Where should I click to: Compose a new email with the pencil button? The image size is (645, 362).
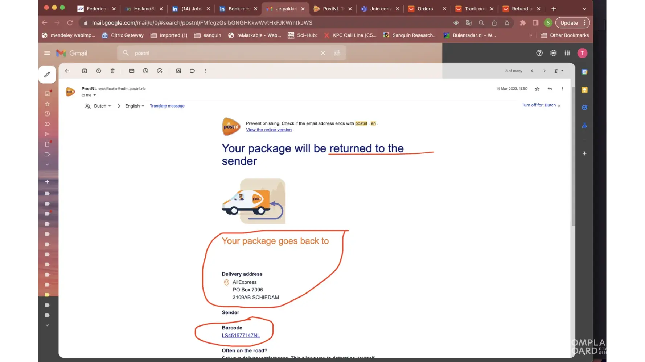point(47,75)
